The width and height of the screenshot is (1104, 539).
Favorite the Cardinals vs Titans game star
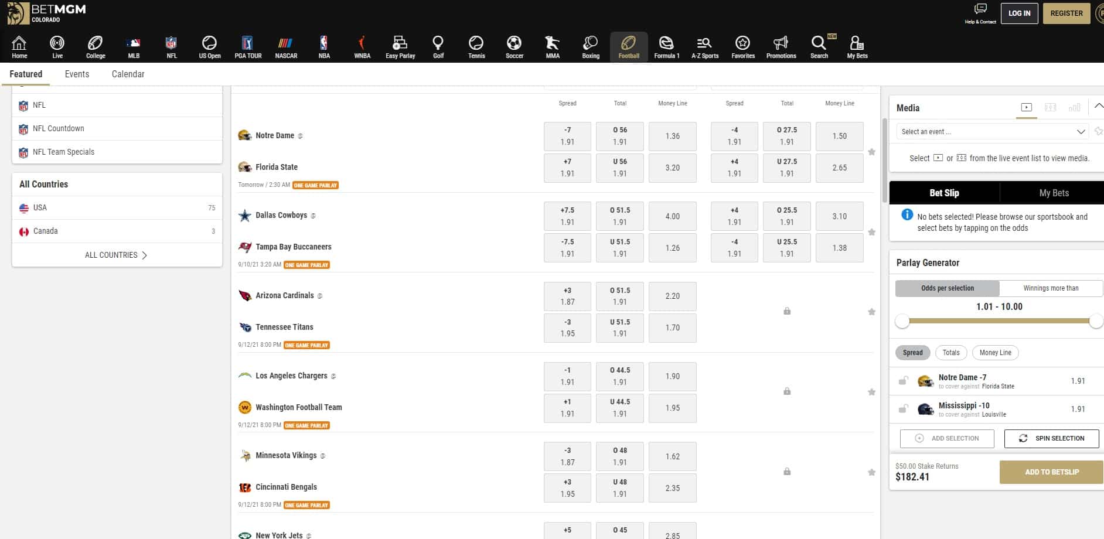click(871, 312)
